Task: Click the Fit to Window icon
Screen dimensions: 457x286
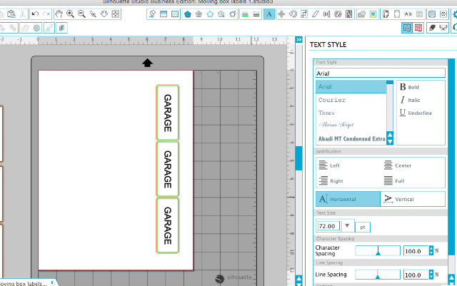Action: pos(116,14)
